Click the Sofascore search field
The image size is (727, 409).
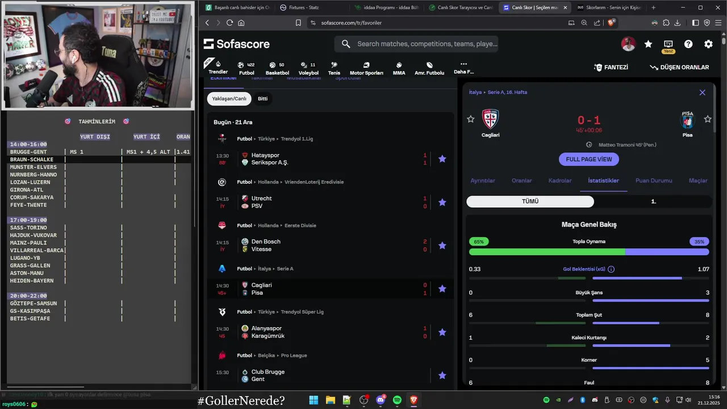tap(416, 44)
